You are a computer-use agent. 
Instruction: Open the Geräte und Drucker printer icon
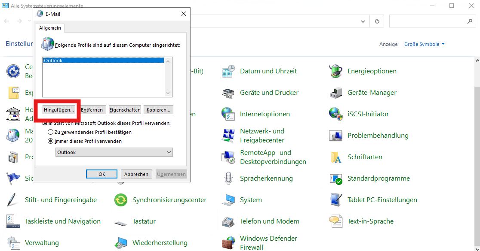[x=228, y=93]
